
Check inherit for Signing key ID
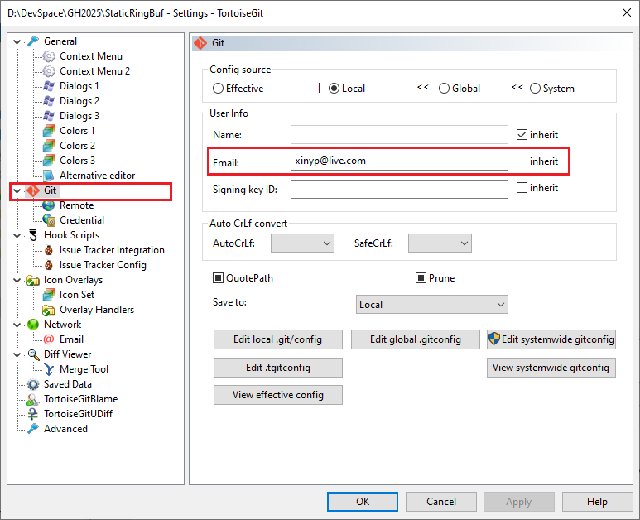pyautogui.click(x=522, y=188)
